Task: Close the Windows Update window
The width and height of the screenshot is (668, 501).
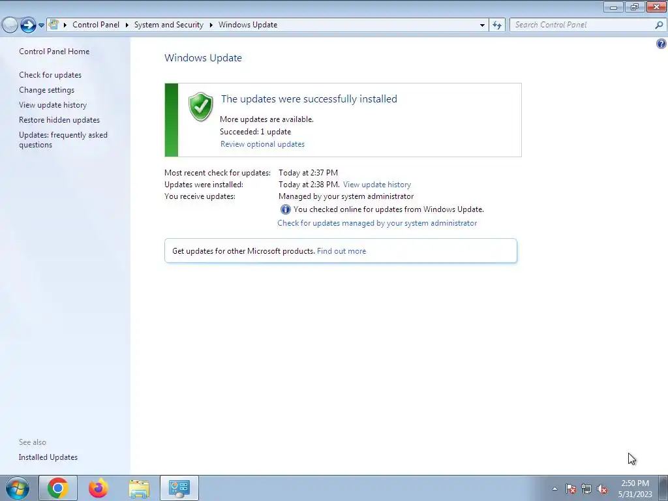Action: [x=656, y=7]
